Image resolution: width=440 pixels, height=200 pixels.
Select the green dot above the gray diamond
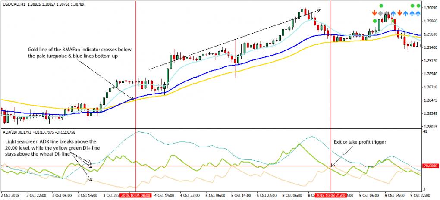point(381,6)
